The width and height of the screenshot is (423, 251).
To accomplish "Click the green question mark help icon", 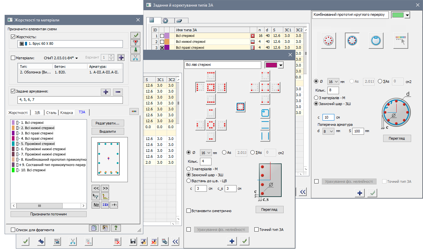I will (x=116, y=228).
